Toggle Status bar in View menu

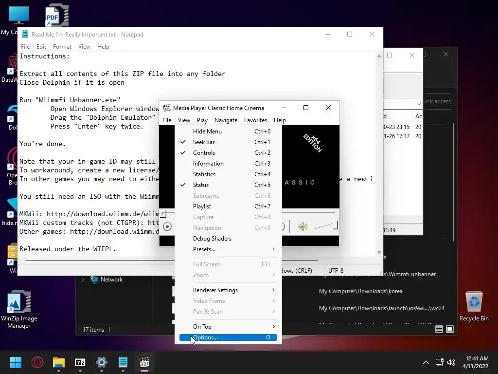pyautogui.click(x=228, y=185)
